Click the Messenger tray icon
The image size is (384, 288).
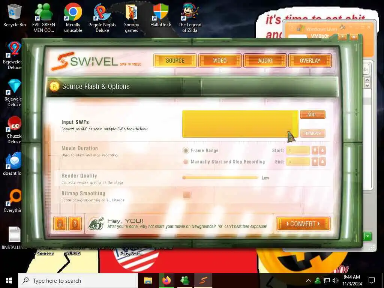(318, 280)
